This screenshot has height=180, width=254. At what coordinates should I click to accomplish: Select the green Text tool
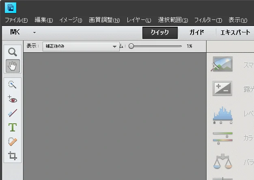click(13, 127)
